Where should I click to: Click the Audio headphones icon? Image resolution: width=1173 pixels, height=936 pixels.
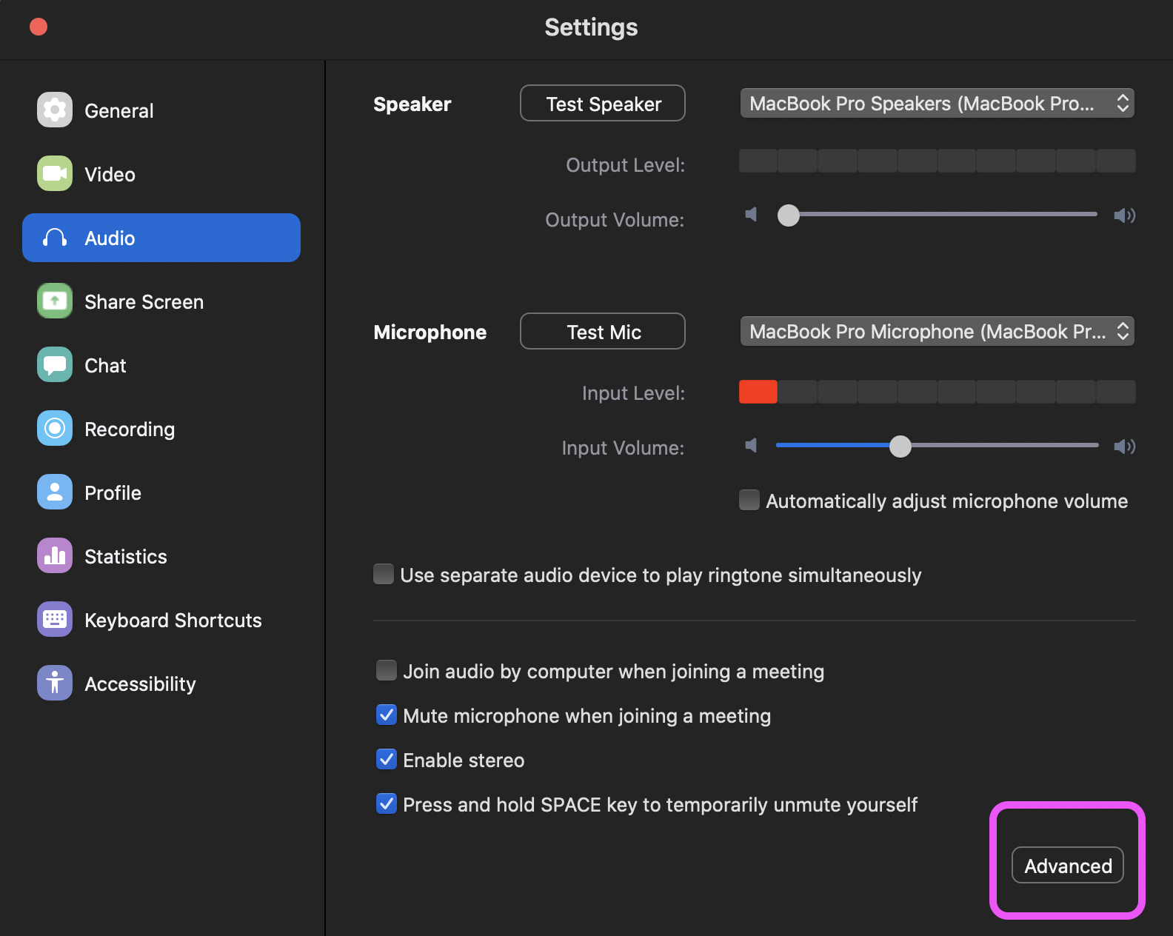pos(55,238)
